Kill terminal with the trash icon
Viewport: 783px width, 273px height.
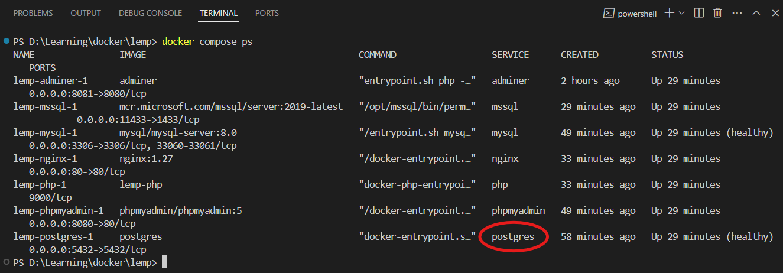tap(717, 12)
